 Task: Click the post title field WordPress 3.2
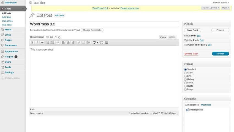pyautogui.click(x=104, y=24)
